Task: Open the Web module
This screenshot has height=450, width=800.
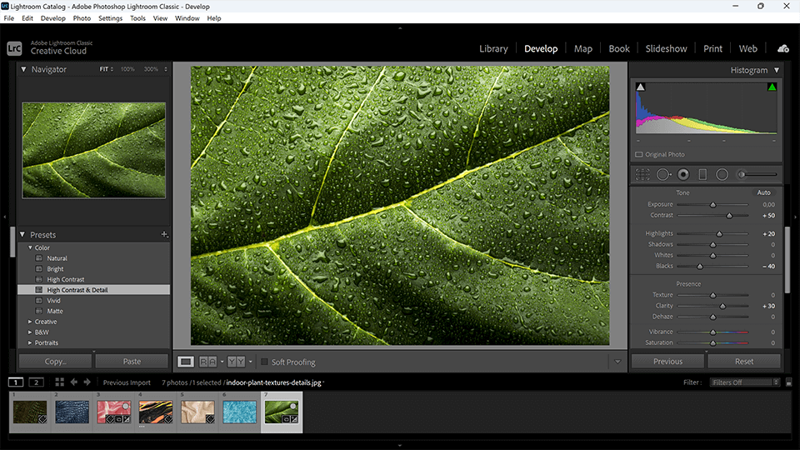Action: coord(748,48)
